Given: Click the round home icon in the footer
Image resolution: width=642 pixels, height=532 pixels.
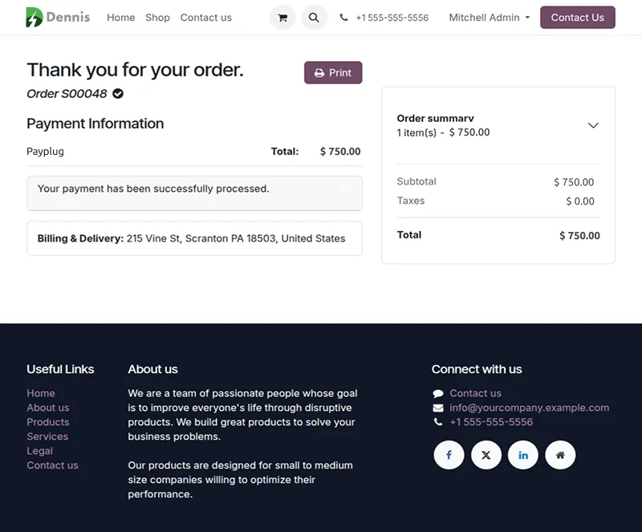Looking at the screenshot, I should point(560,455).
